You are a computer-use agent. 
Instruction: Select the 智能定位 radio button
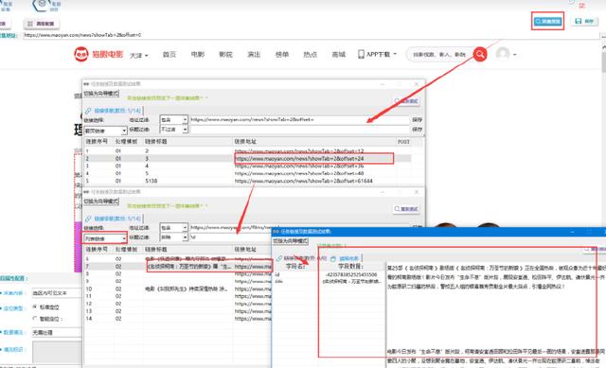pyautogui.click(x=35, y=319)
